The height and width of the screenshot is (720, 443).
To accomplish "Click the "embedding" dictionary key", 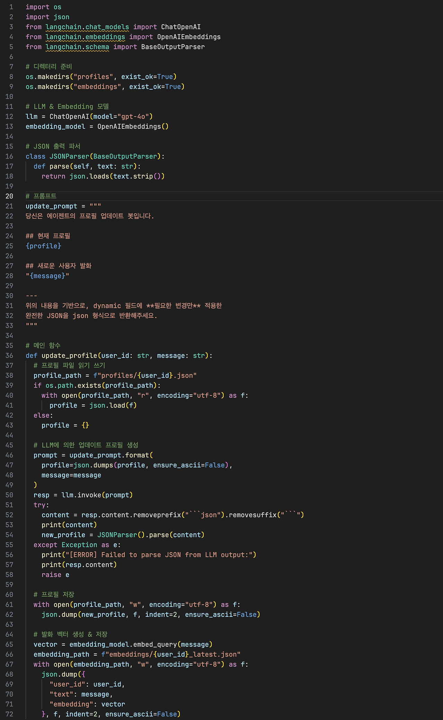I will click(71, 704).
